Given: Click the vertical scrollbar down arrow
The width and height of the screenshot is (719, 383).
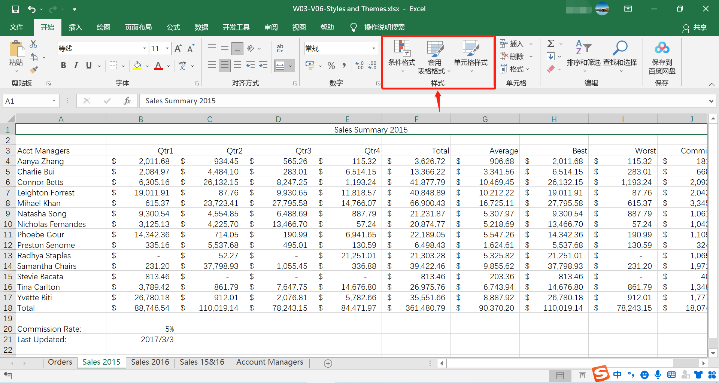Looking at the screenshot, I should point(713,353).
